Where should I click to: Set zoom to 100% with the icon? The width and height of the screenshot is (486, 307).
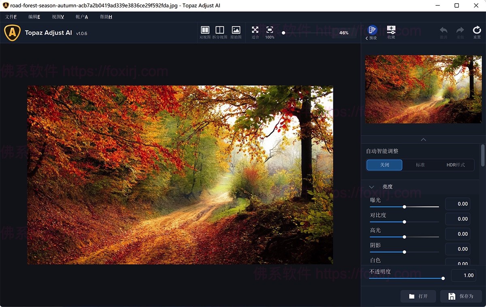(x=270, y=30)
